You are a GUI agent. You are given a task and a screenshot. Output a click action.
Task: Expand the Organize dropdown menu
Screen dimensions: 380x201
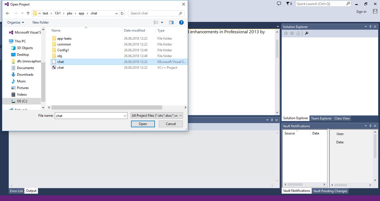point(16,22)
